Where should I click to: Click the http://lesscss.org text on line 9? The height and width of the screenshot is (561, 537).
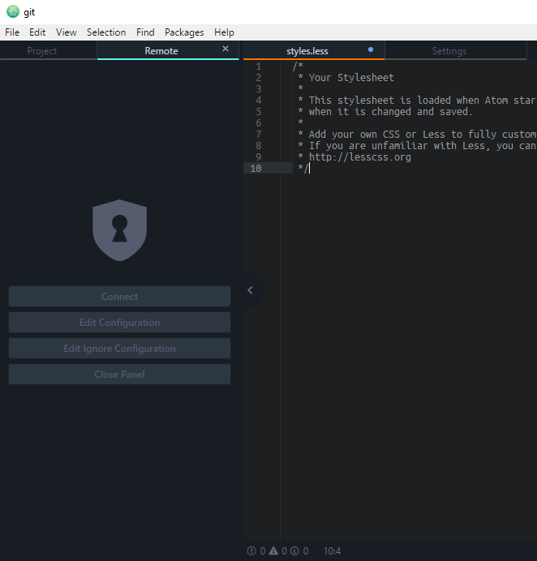click(360, 156)
